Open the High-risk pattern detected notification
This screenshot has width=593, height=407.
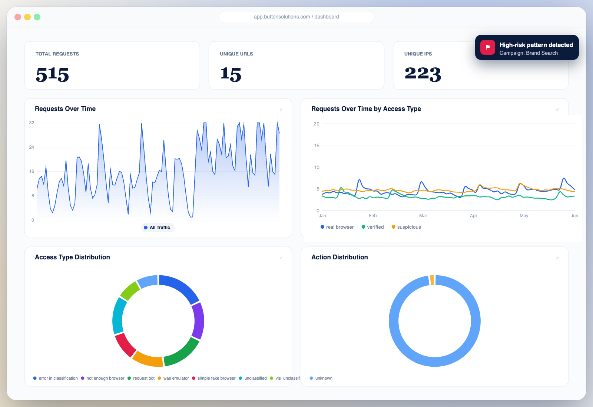pos(527,47)
